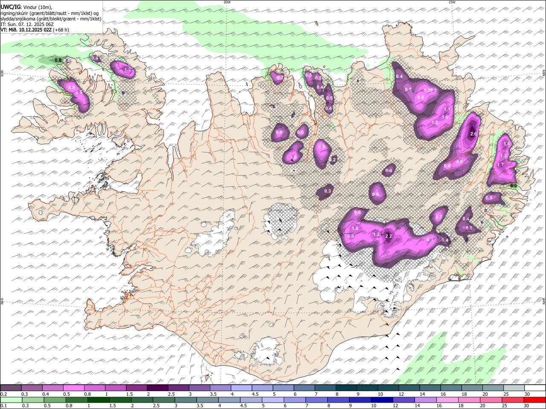Click the '20W' longitude label at the top

point(227,2)
